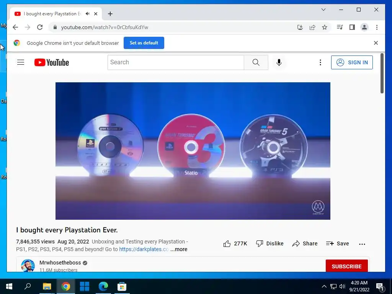The width and height of the screenshot is (392, 294).
Task: Open the YouTube hamburger guide menu
Action: (21, 62)
